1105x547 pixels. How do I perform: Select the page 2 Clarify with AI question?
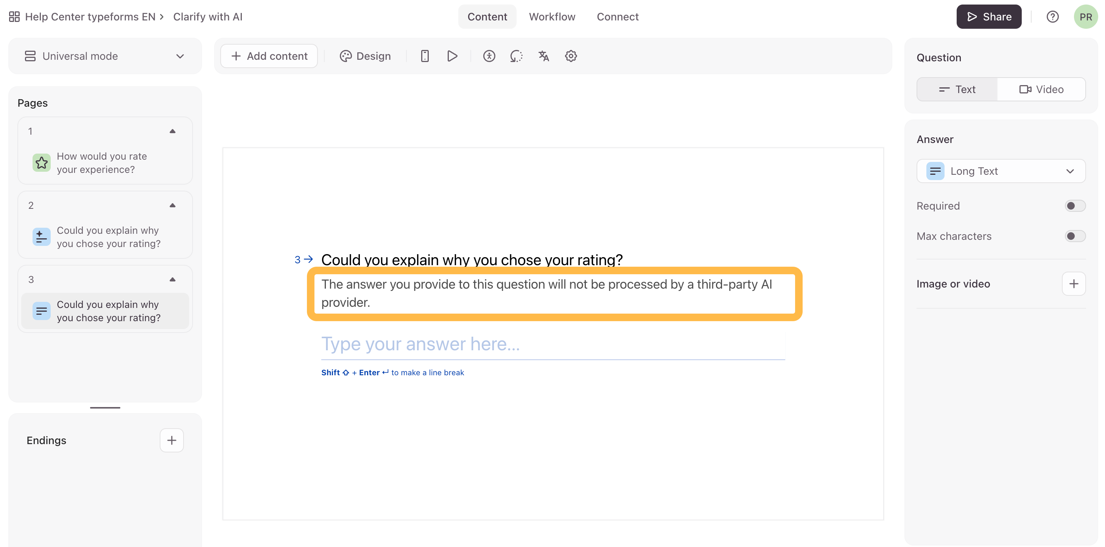[x=105, y=237]
